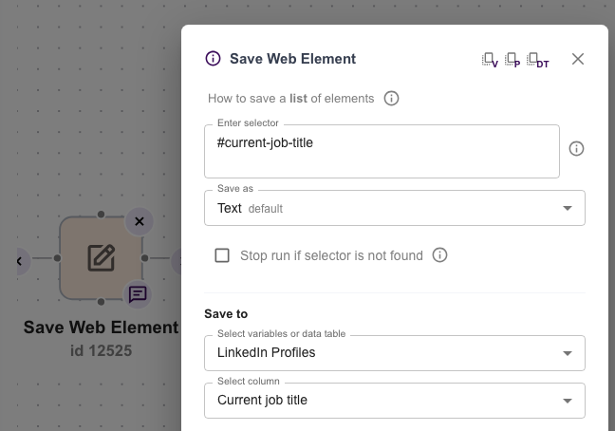Click the node's top connector dot
The image size is (615, 431).
tap(101, 213)
